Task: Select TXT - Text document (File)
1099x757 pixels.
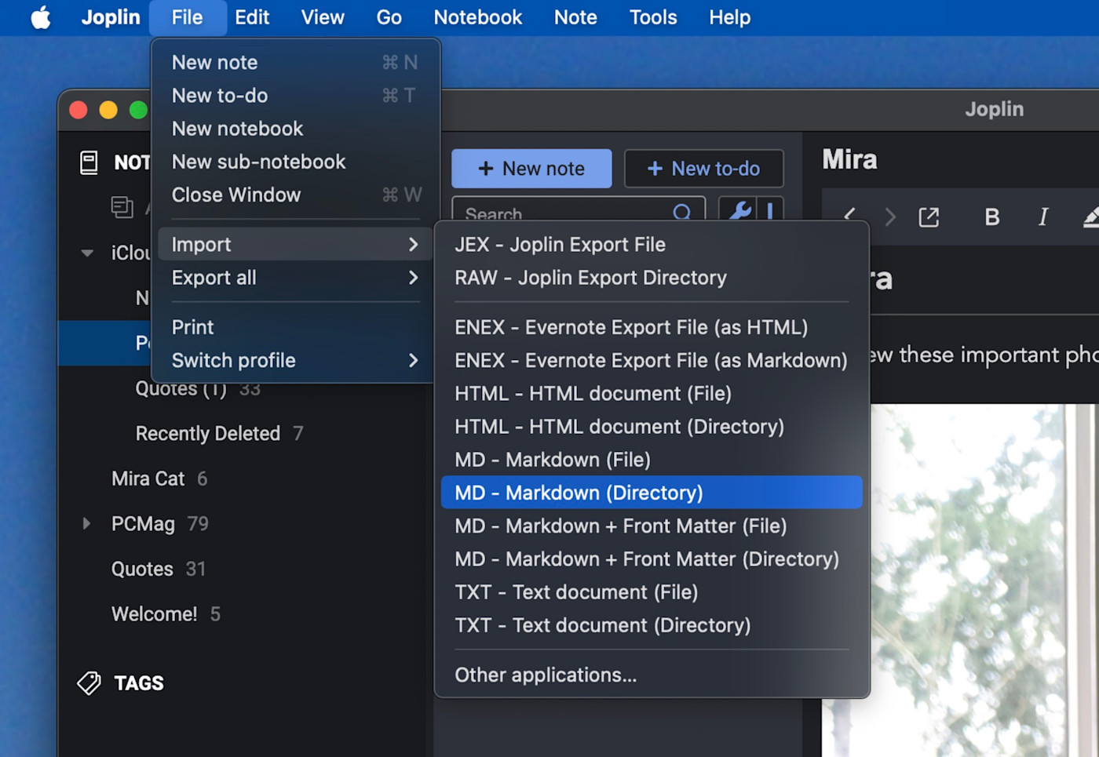Action: (652, 591)
